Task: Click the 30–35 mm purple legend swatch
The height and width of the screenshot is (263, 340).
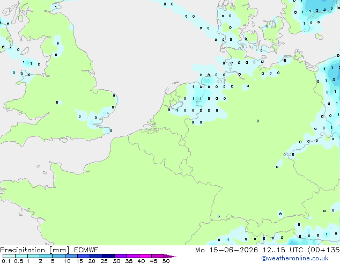Action: [121, 256]
